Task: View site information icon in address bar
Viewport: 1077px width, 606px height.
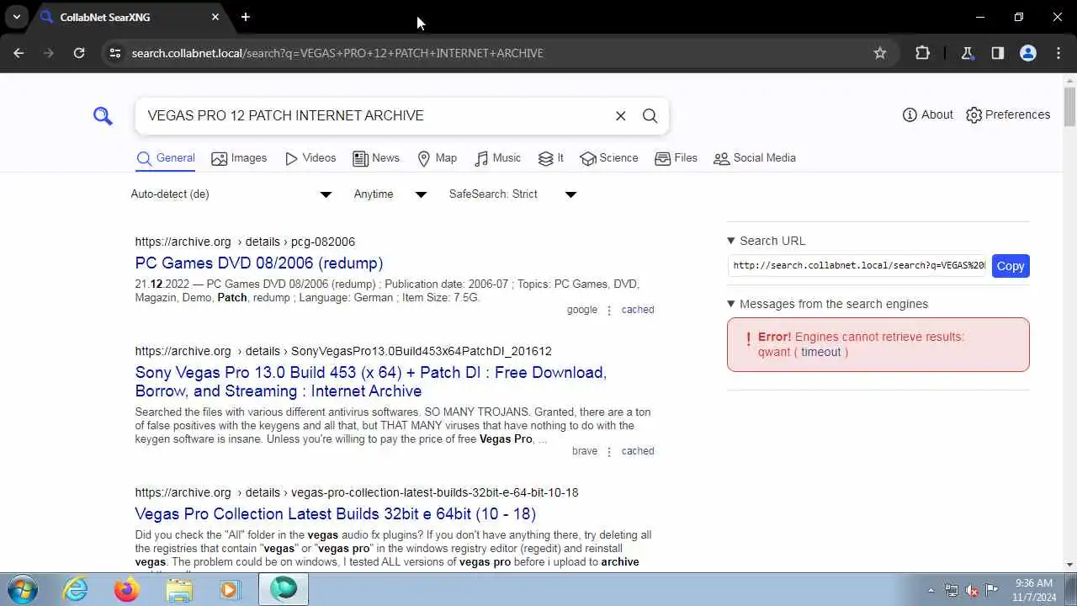Action: tap(115, 53)
